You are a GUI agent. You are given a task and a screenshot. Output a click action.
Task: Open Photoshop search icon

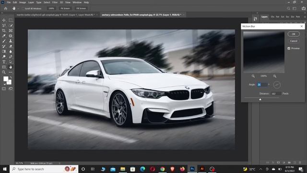pos(288,9)
